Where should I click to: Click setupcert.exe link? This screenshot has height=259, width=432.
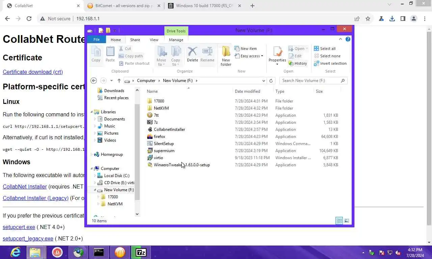(19, 227)
